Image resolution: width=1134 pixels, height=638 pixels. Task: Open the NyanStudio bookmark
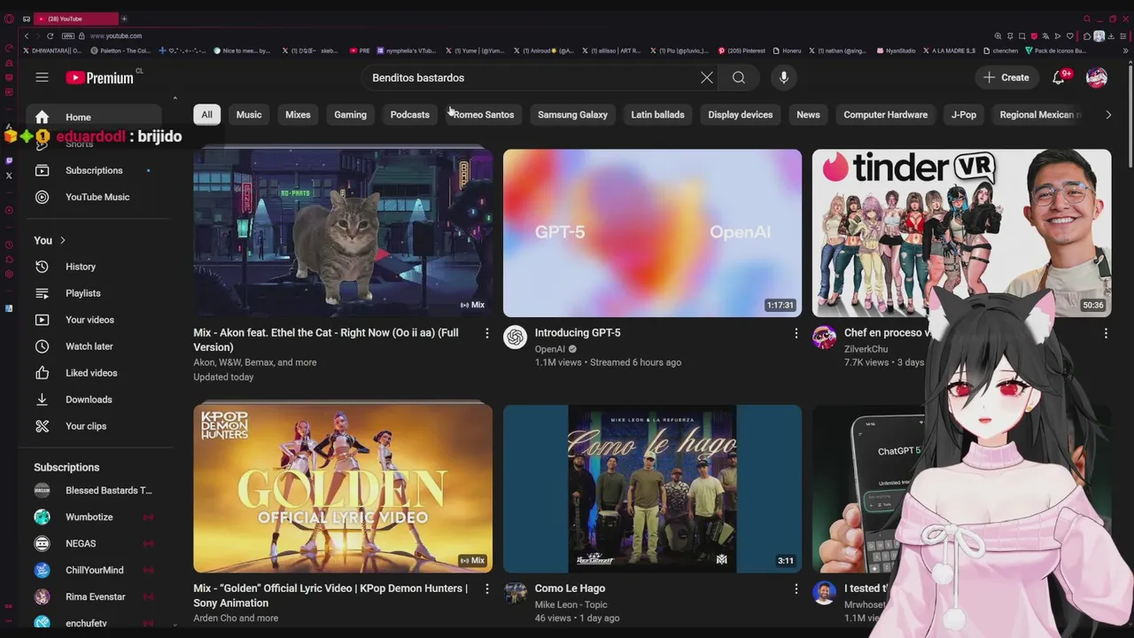(x=895, y=51)
